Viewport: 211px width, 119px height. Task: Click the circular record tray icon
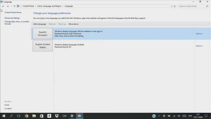point(164,116)
